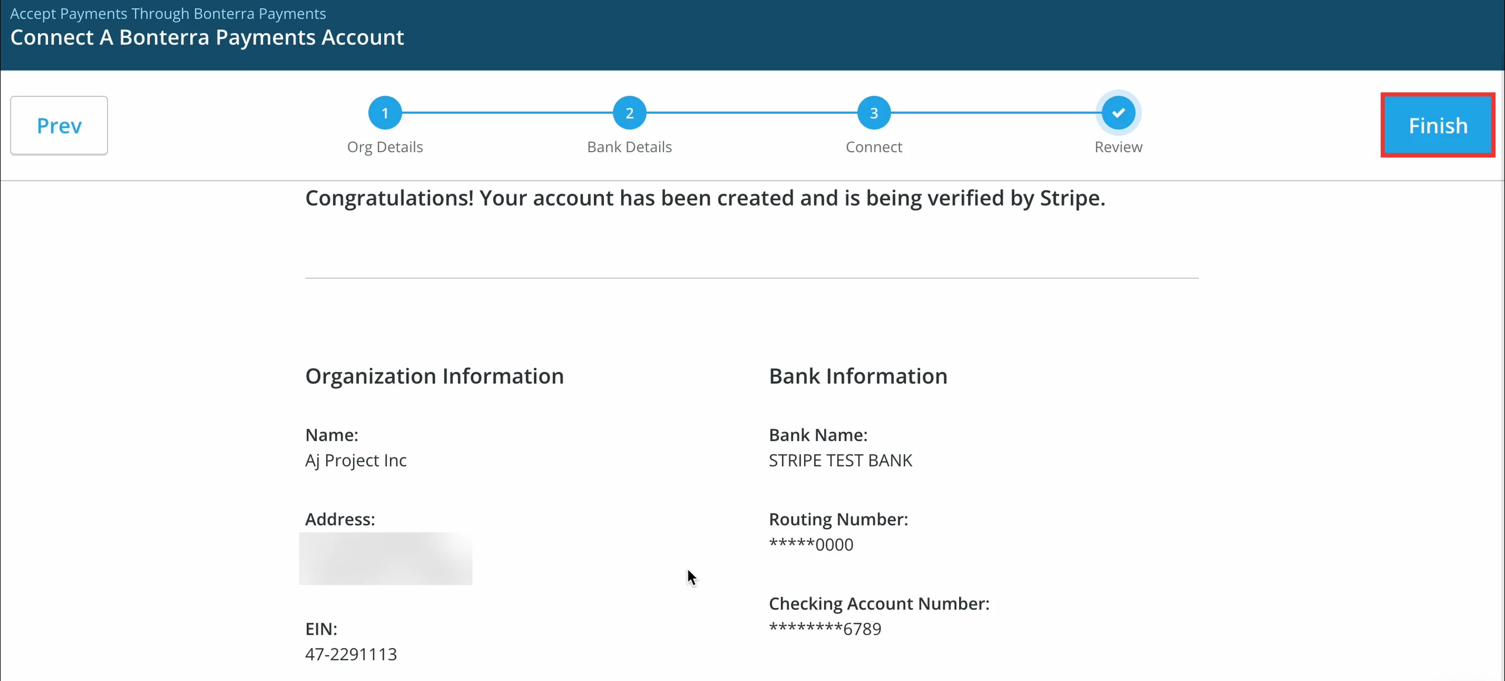Click the EIN value 47-2291113
1505x681 pixels.
point(351,654)
